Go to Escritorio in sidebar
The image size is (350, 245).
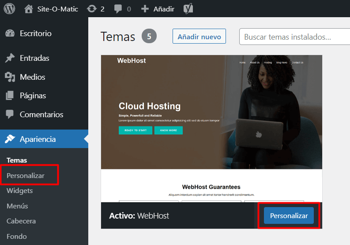36,33
